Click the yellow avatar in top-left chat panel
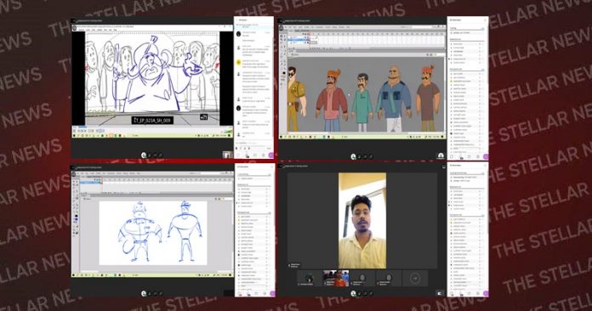The image size is (592, 311). (x=239, y=63)
